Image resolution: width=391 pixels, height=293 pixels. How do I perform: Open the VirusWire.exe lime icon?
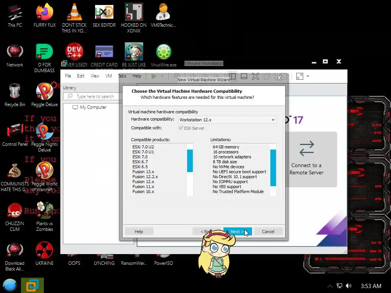click(163, 55)
